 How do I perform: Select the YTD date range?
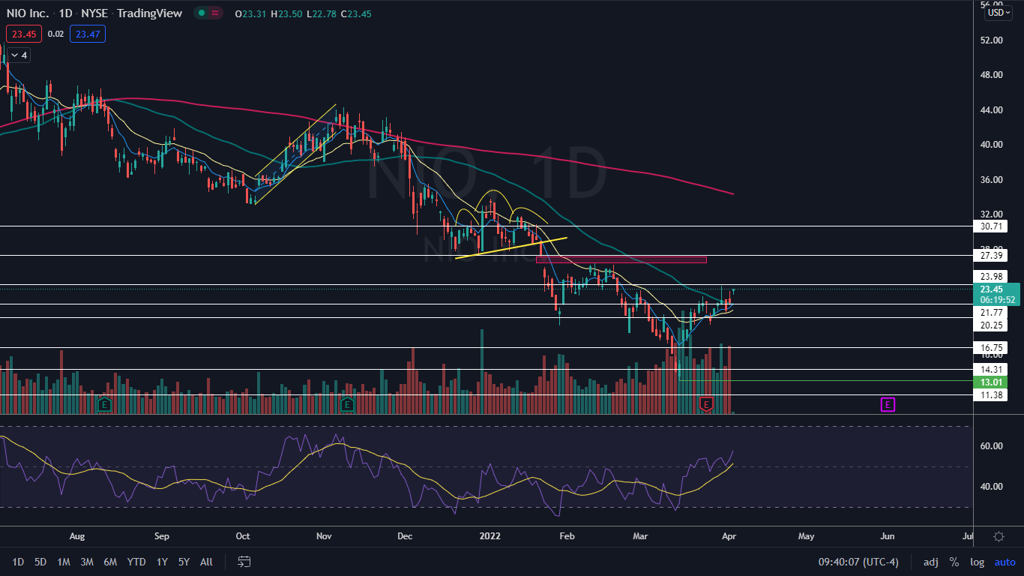pos(136,562)
